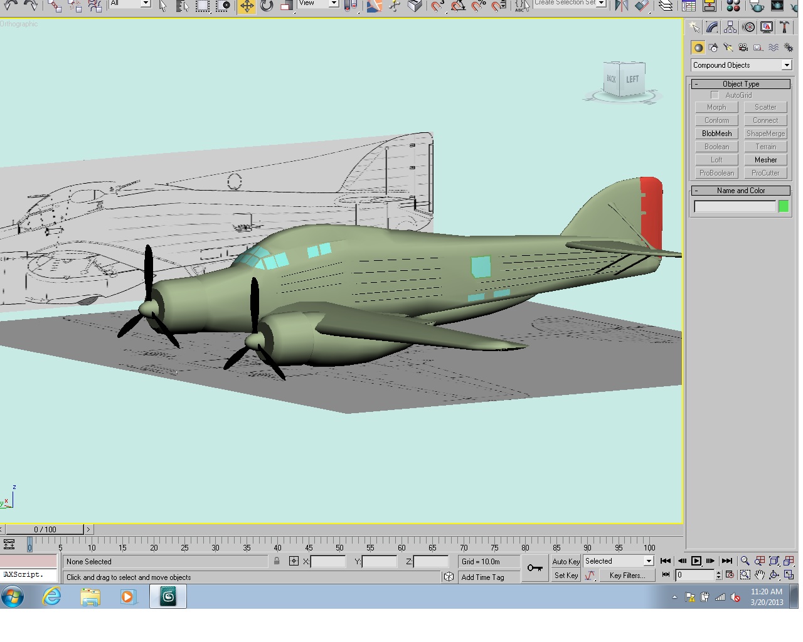This screenshot has height=642, width=803.
Task: Click the green object color swatch
Action: point(784,206)
